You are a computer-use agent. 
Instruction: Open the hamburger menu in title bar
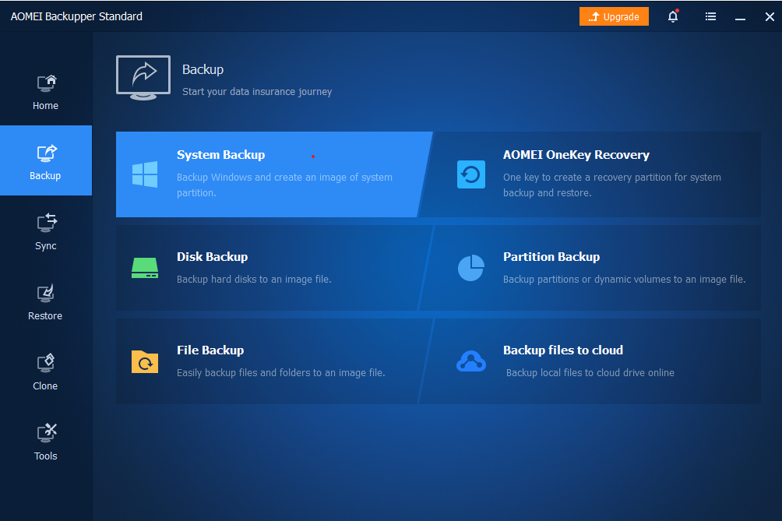[710, 16]
